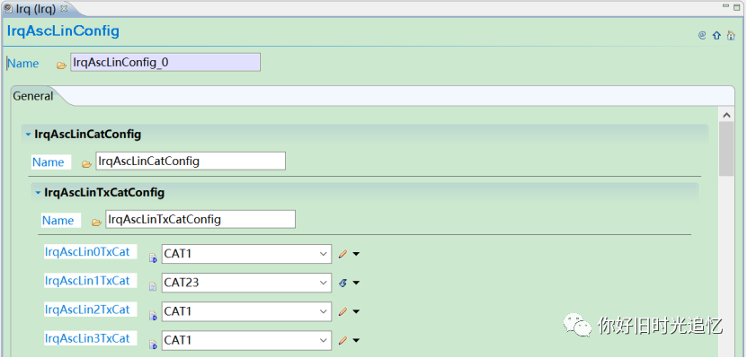The width and height of the screenshot is (747, 358).
Task: Select the General tab
Action: click(x=33, y=96)
